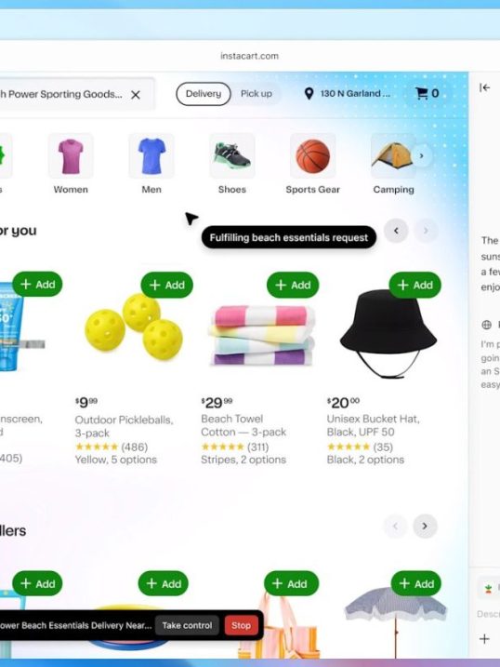This screenshot has height=667, width=500.
Task: Open the Sports Gear basketball category
Action: [x=312, y=155]
